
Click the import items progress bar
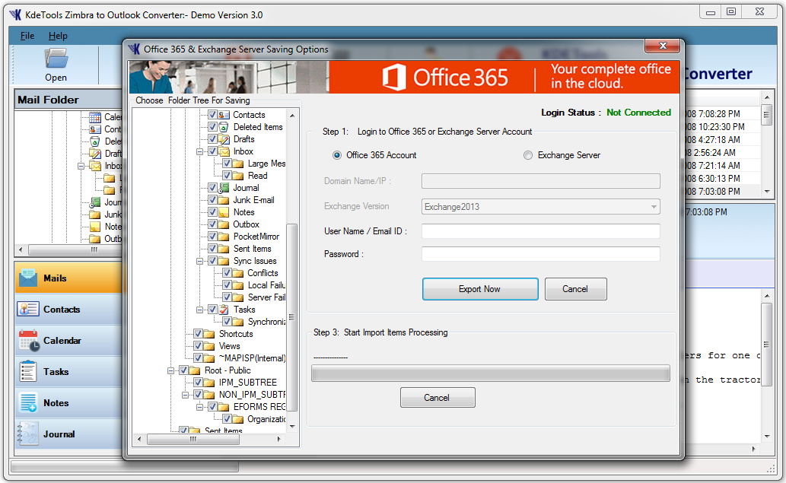pos(490,373)
